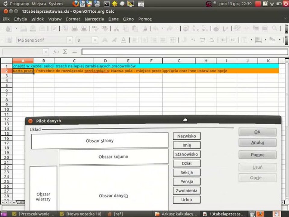Open the Edycja menu
This screenshot has width=289, height=217.
[x=20, y=19]
